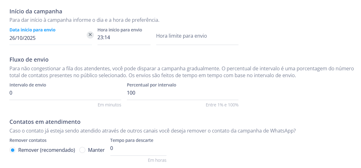
Task: Select the Remover (recomendado) radio button
Action: click(x=13, y=150)
